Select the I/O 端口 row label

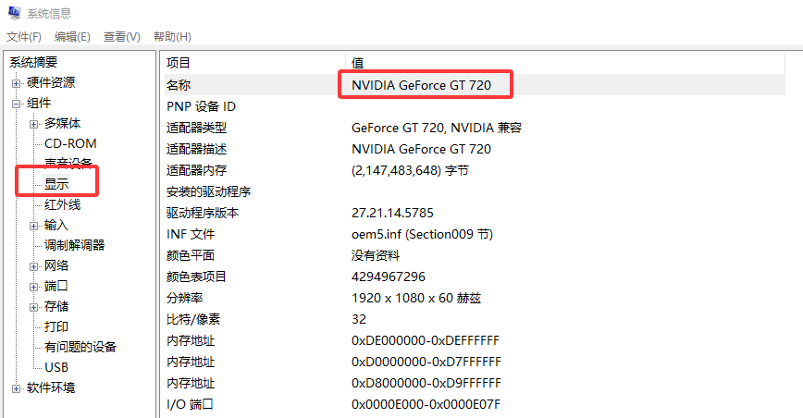click(190, 404)
